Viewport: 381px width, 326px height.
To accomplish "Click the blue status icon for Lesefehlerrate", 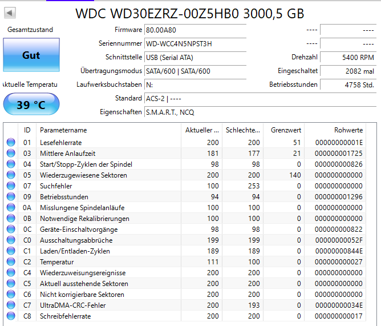I will click(x=11, y=142).
